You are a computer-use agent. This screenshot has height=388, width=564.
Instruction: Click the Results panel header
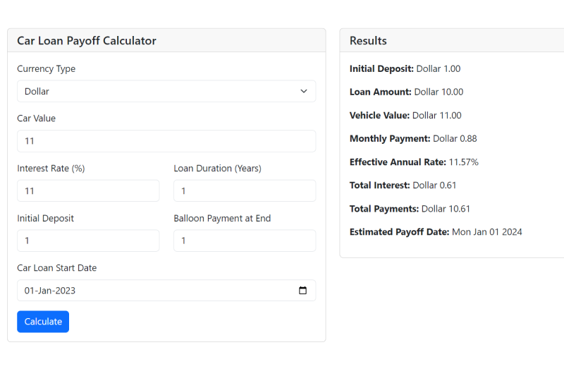[369, 41]
